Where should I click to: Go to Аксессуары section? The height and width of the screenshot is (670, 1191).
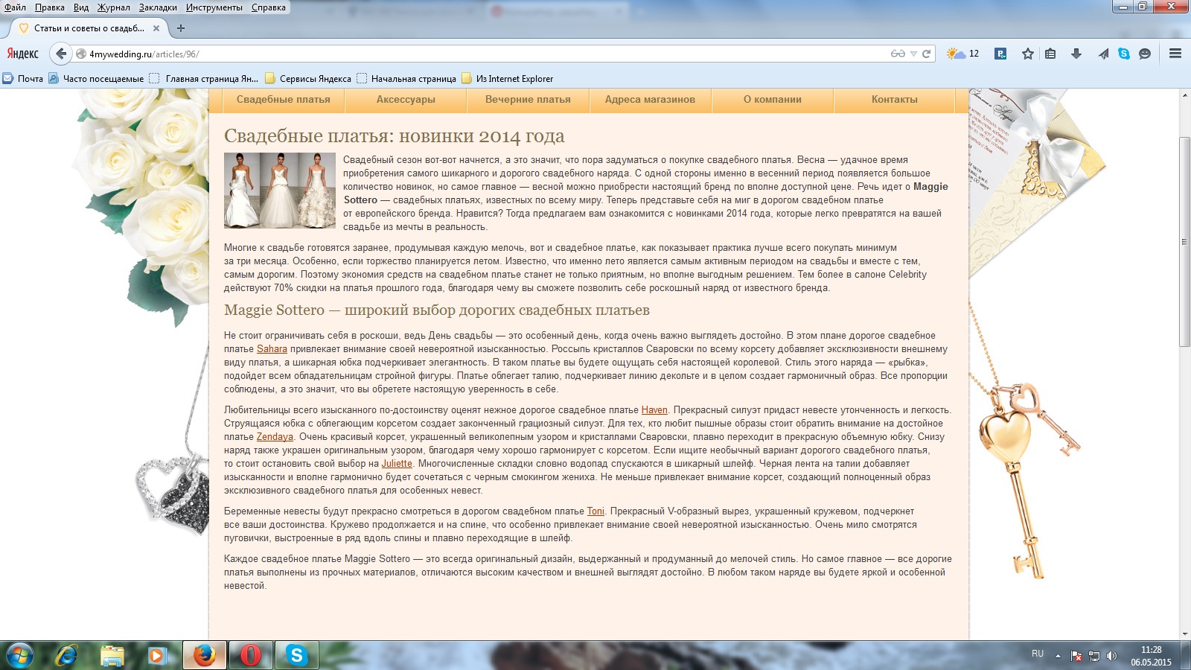point(406,100)
